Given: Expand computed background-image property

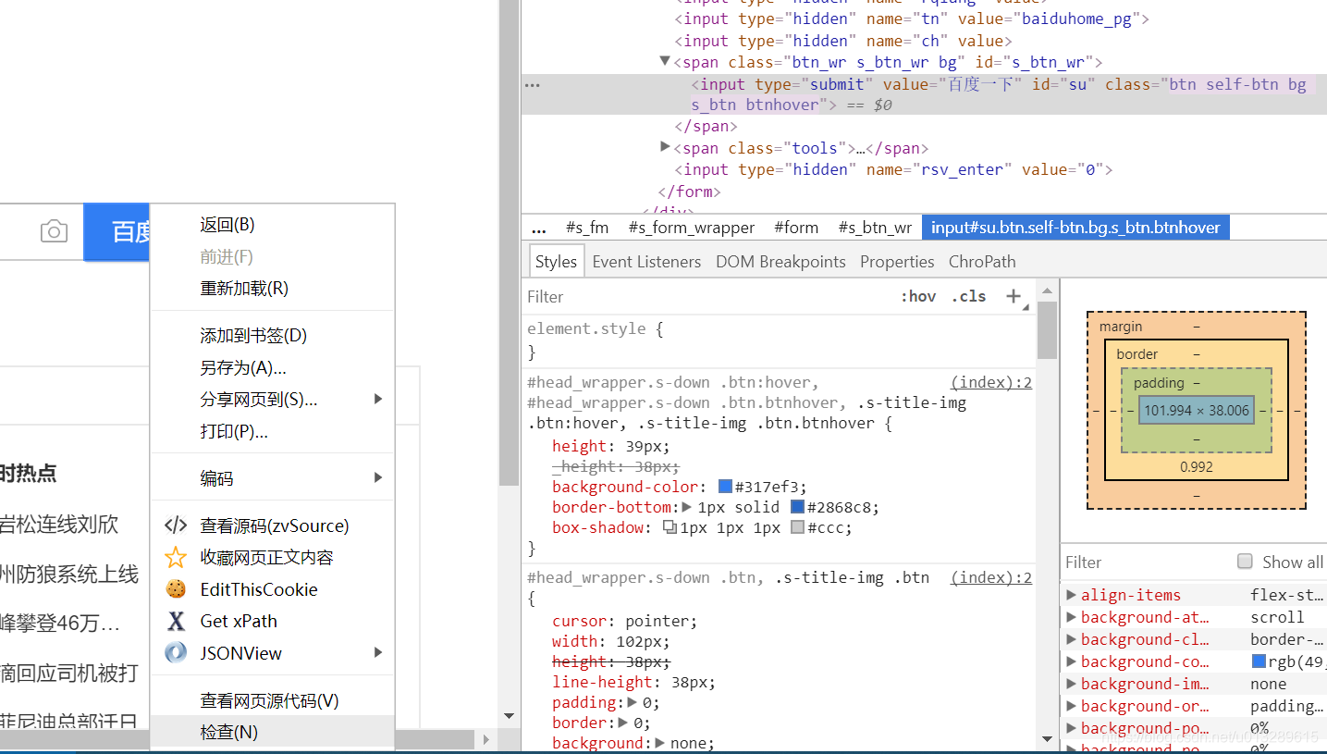Looking at the screenshot, I should click(x=1071, y=684).
